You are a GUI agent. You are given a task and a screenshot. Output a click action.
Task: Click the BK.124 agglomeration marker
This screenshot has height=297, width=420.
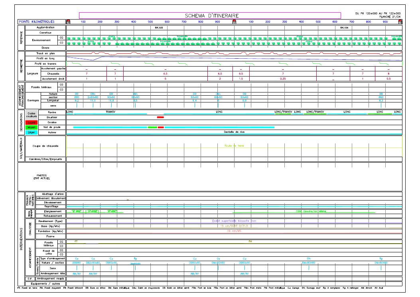tap(344, 28)
